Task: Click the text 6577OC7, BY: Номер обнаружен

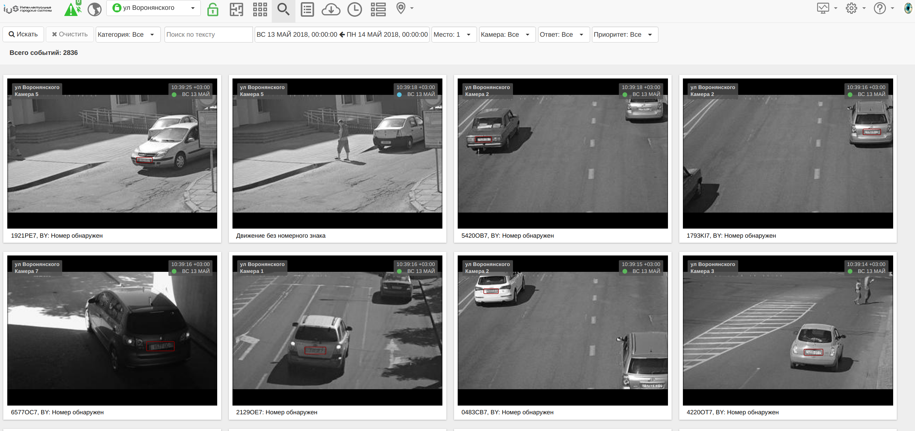Action: pyautogui.click(x=57, y=412)
